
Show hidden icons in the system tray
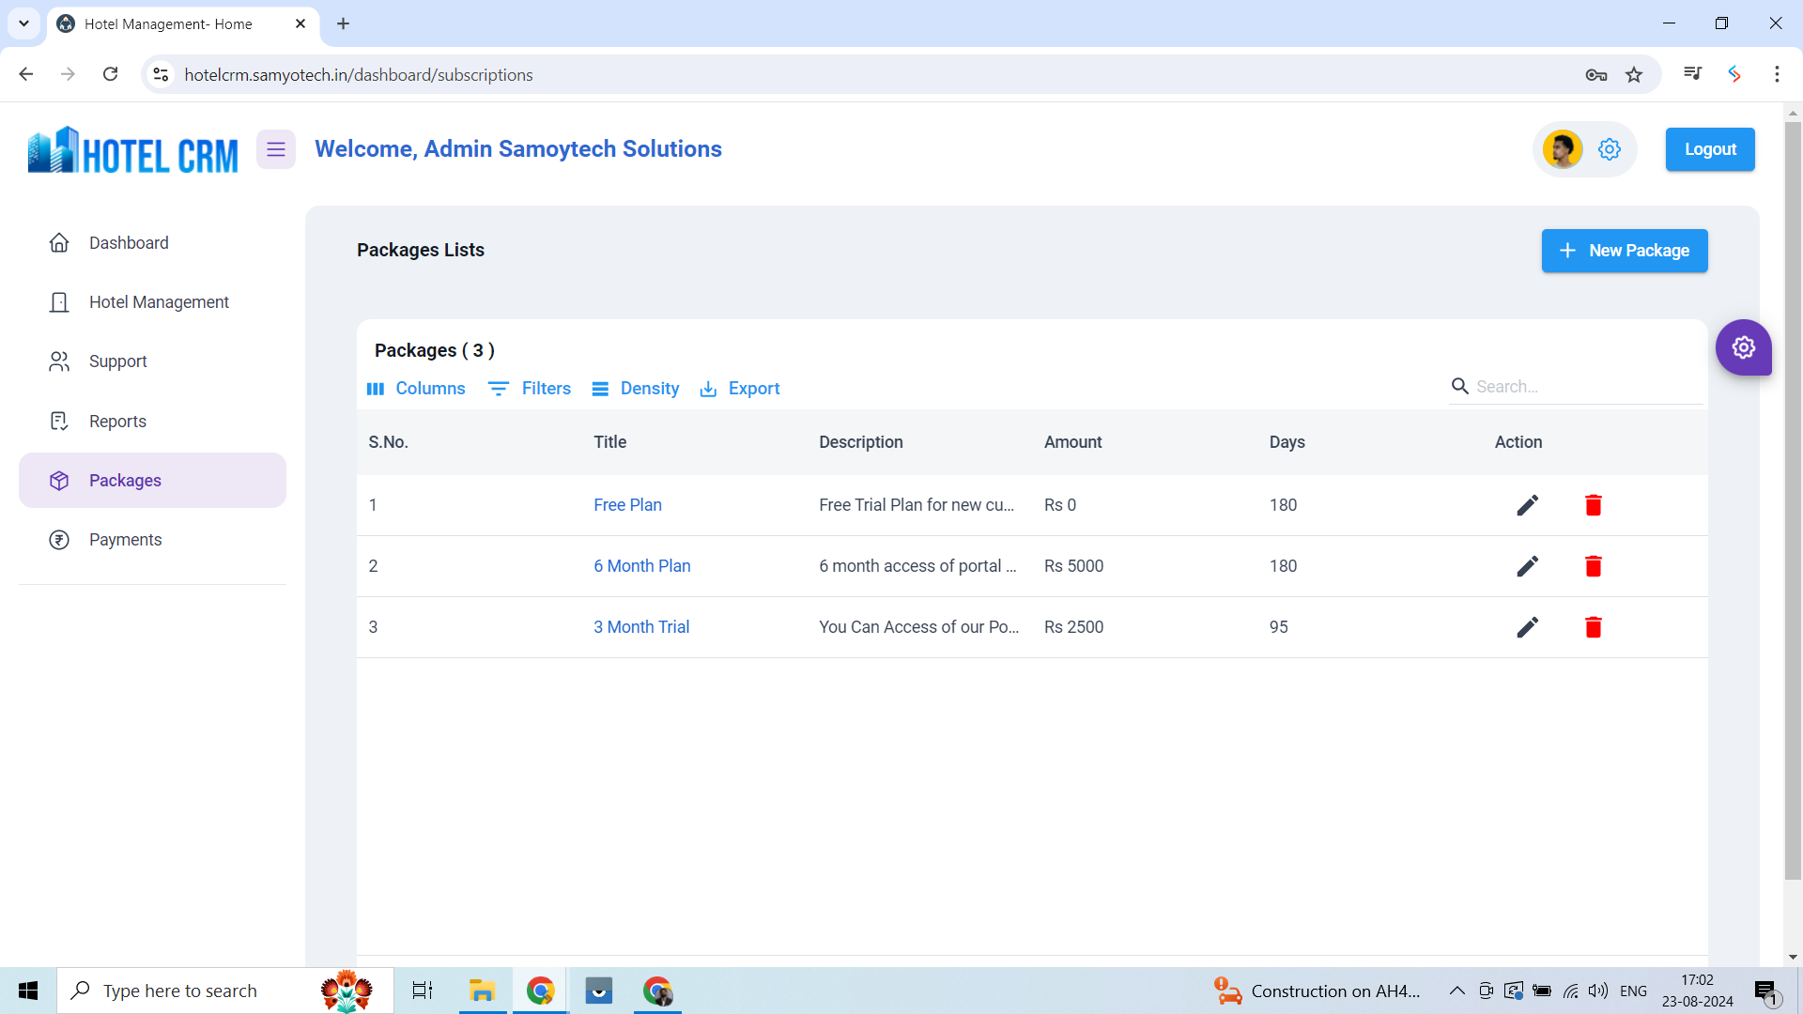1457,991
